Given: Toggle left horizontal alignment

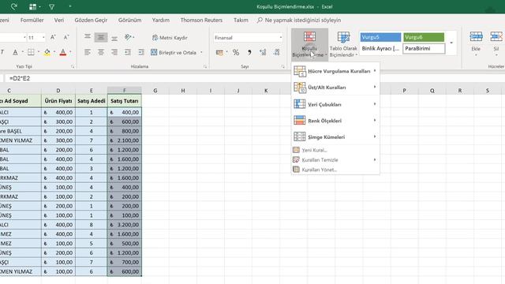Looking at the screenshot, I should 88,52.
